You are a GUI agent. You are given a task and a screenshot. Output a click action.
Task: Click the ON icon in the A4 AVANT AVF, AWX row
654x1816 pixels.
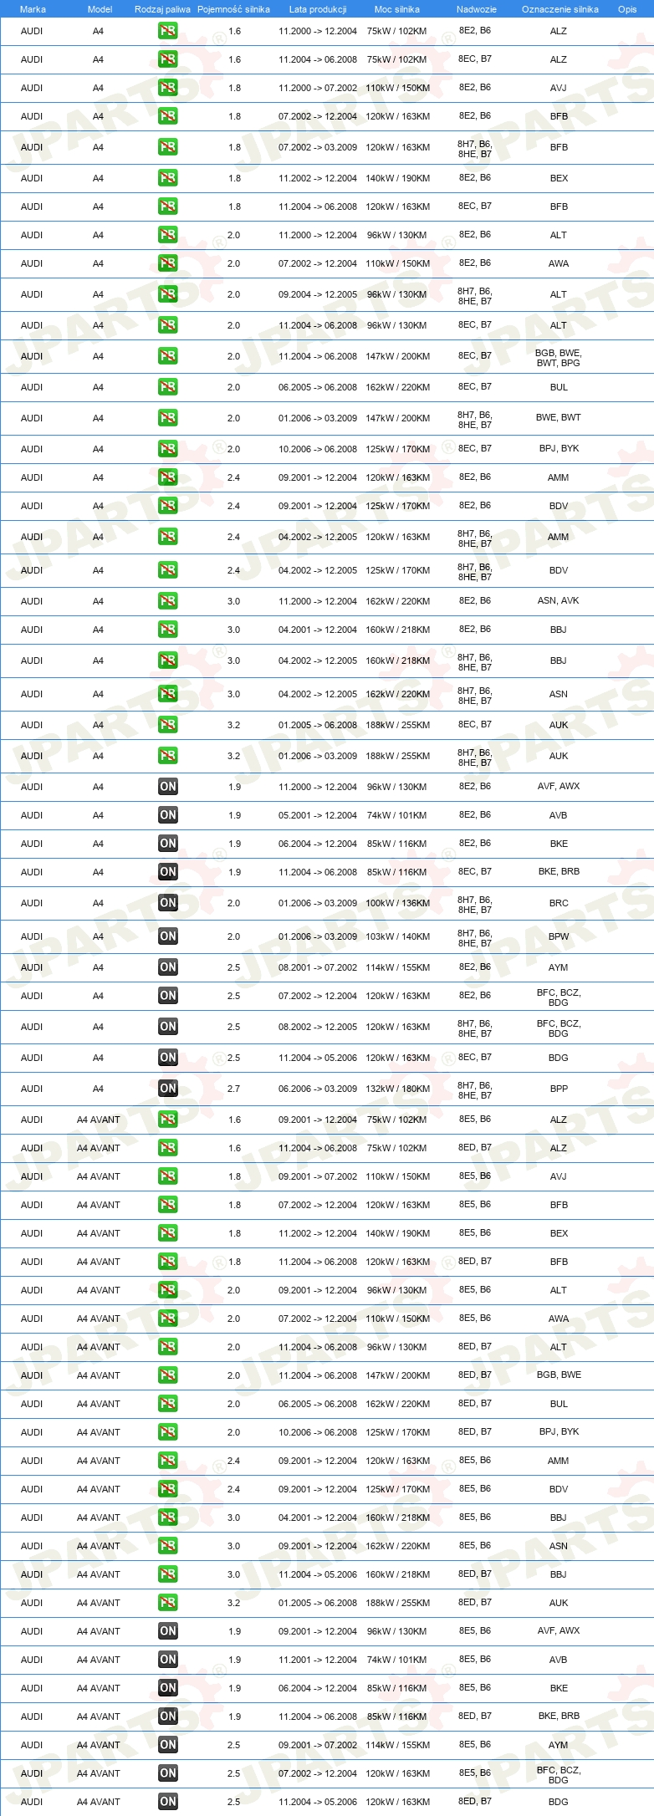click(x=168, y=1631)
